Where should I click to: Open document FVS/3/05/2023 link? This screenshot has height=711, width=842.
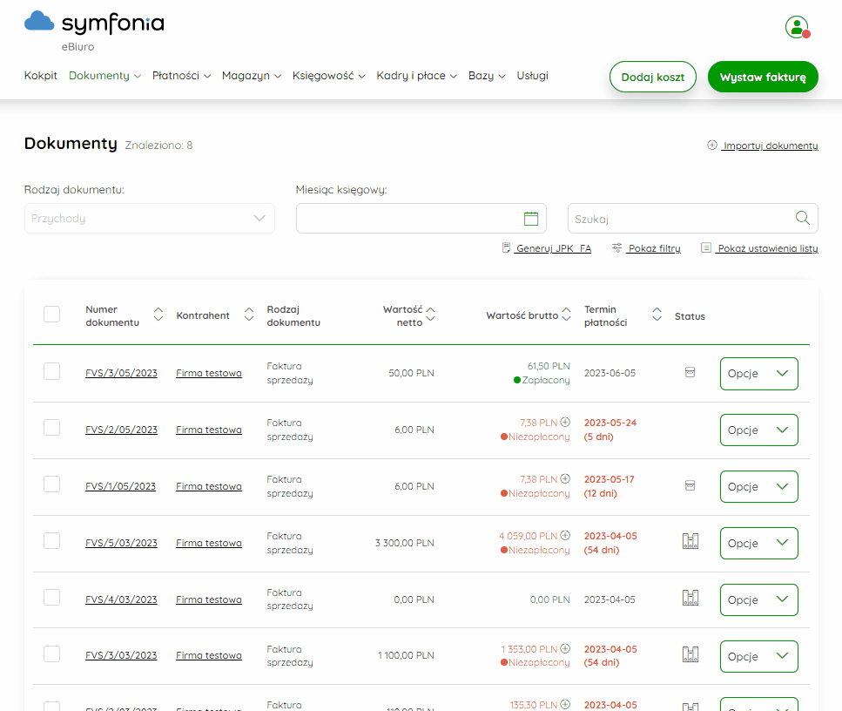(x=121, y=373)
